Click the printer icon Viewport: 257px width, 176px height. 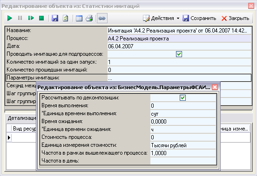point(89,18)
